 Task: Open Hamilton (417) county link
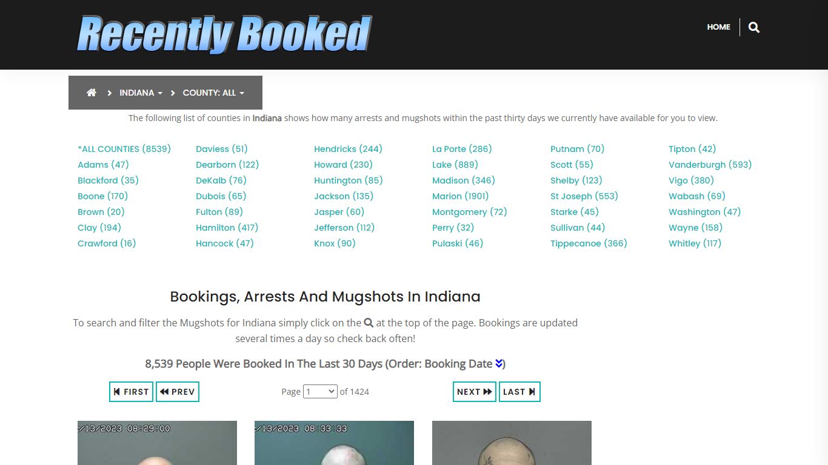pos(227,228)
